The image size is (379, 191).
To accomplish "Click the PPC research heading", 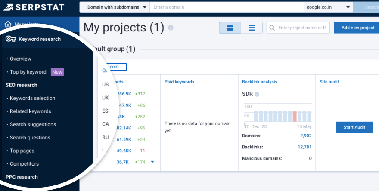I will tap(22, 177).
